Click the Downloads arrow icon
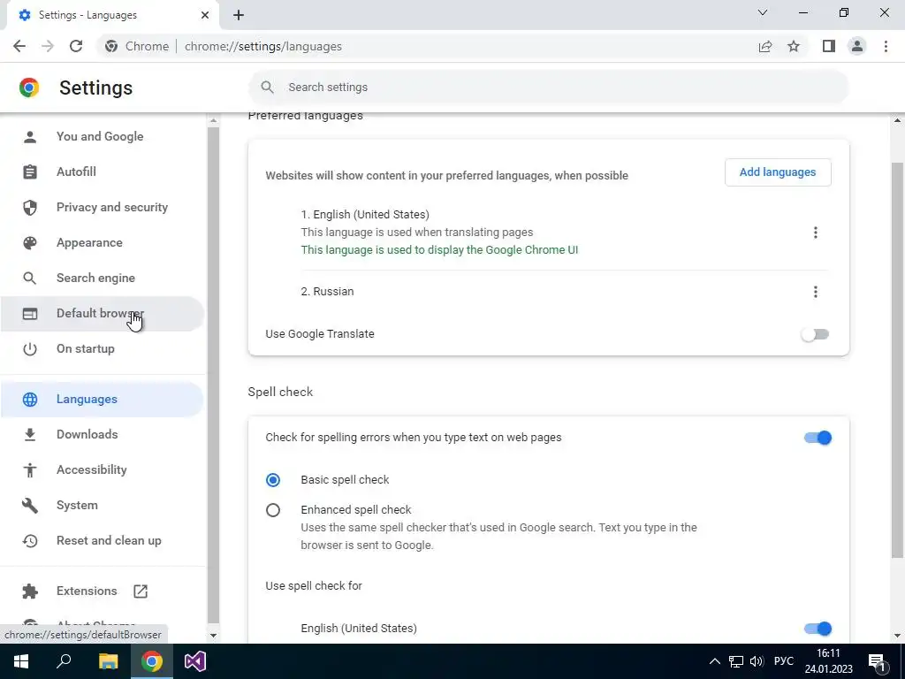The image size is (905, 679). pyautogui.click(x=29, y=435)
